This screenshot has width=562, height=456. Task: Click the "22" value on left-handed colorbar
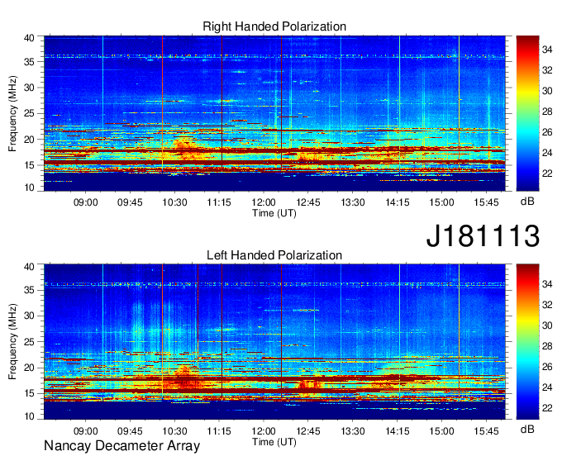(x=547, y=408)
